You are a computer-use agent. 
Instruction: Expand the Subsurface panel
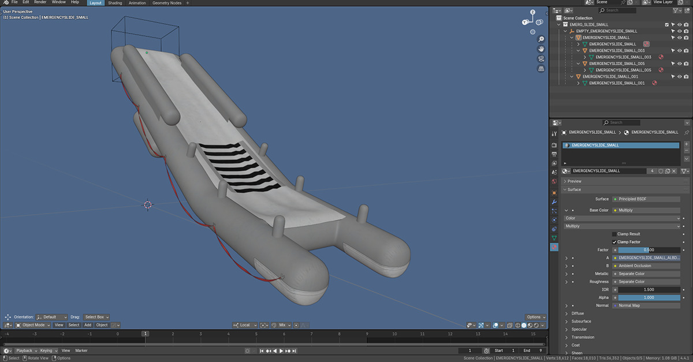point(581,322)
